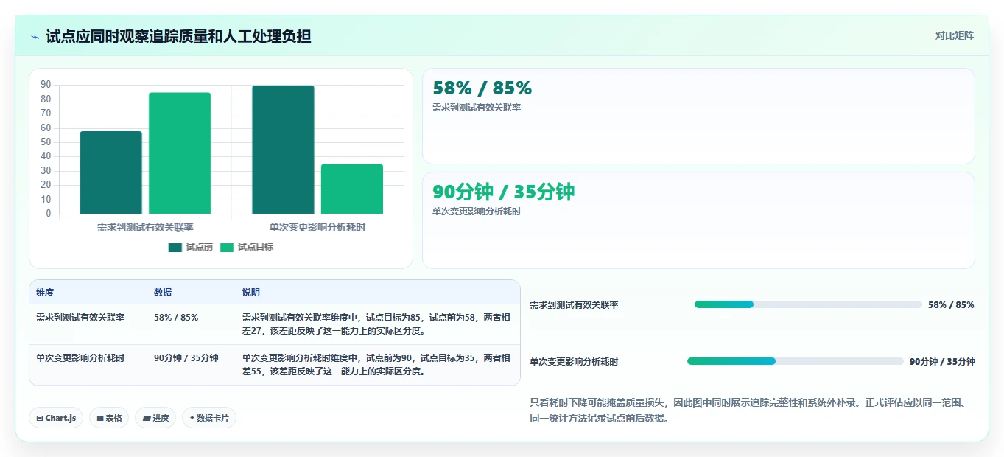
Task: Click the description mentioning 两者相差27
Action: tap(376, 324)
